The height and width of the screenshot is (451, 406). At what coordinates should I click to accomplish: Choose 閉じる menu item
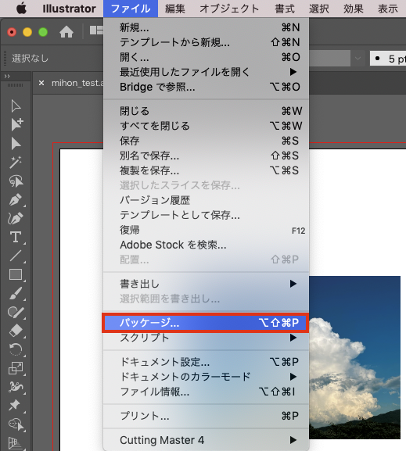coord(206,111)
